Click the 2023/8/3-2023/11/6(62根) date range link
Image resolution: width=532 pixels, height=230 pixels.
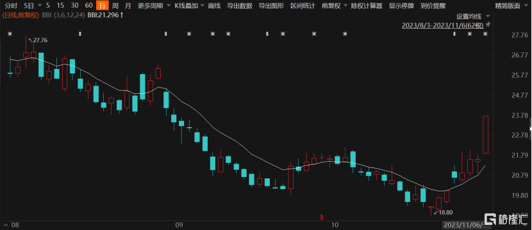[442, 26]
